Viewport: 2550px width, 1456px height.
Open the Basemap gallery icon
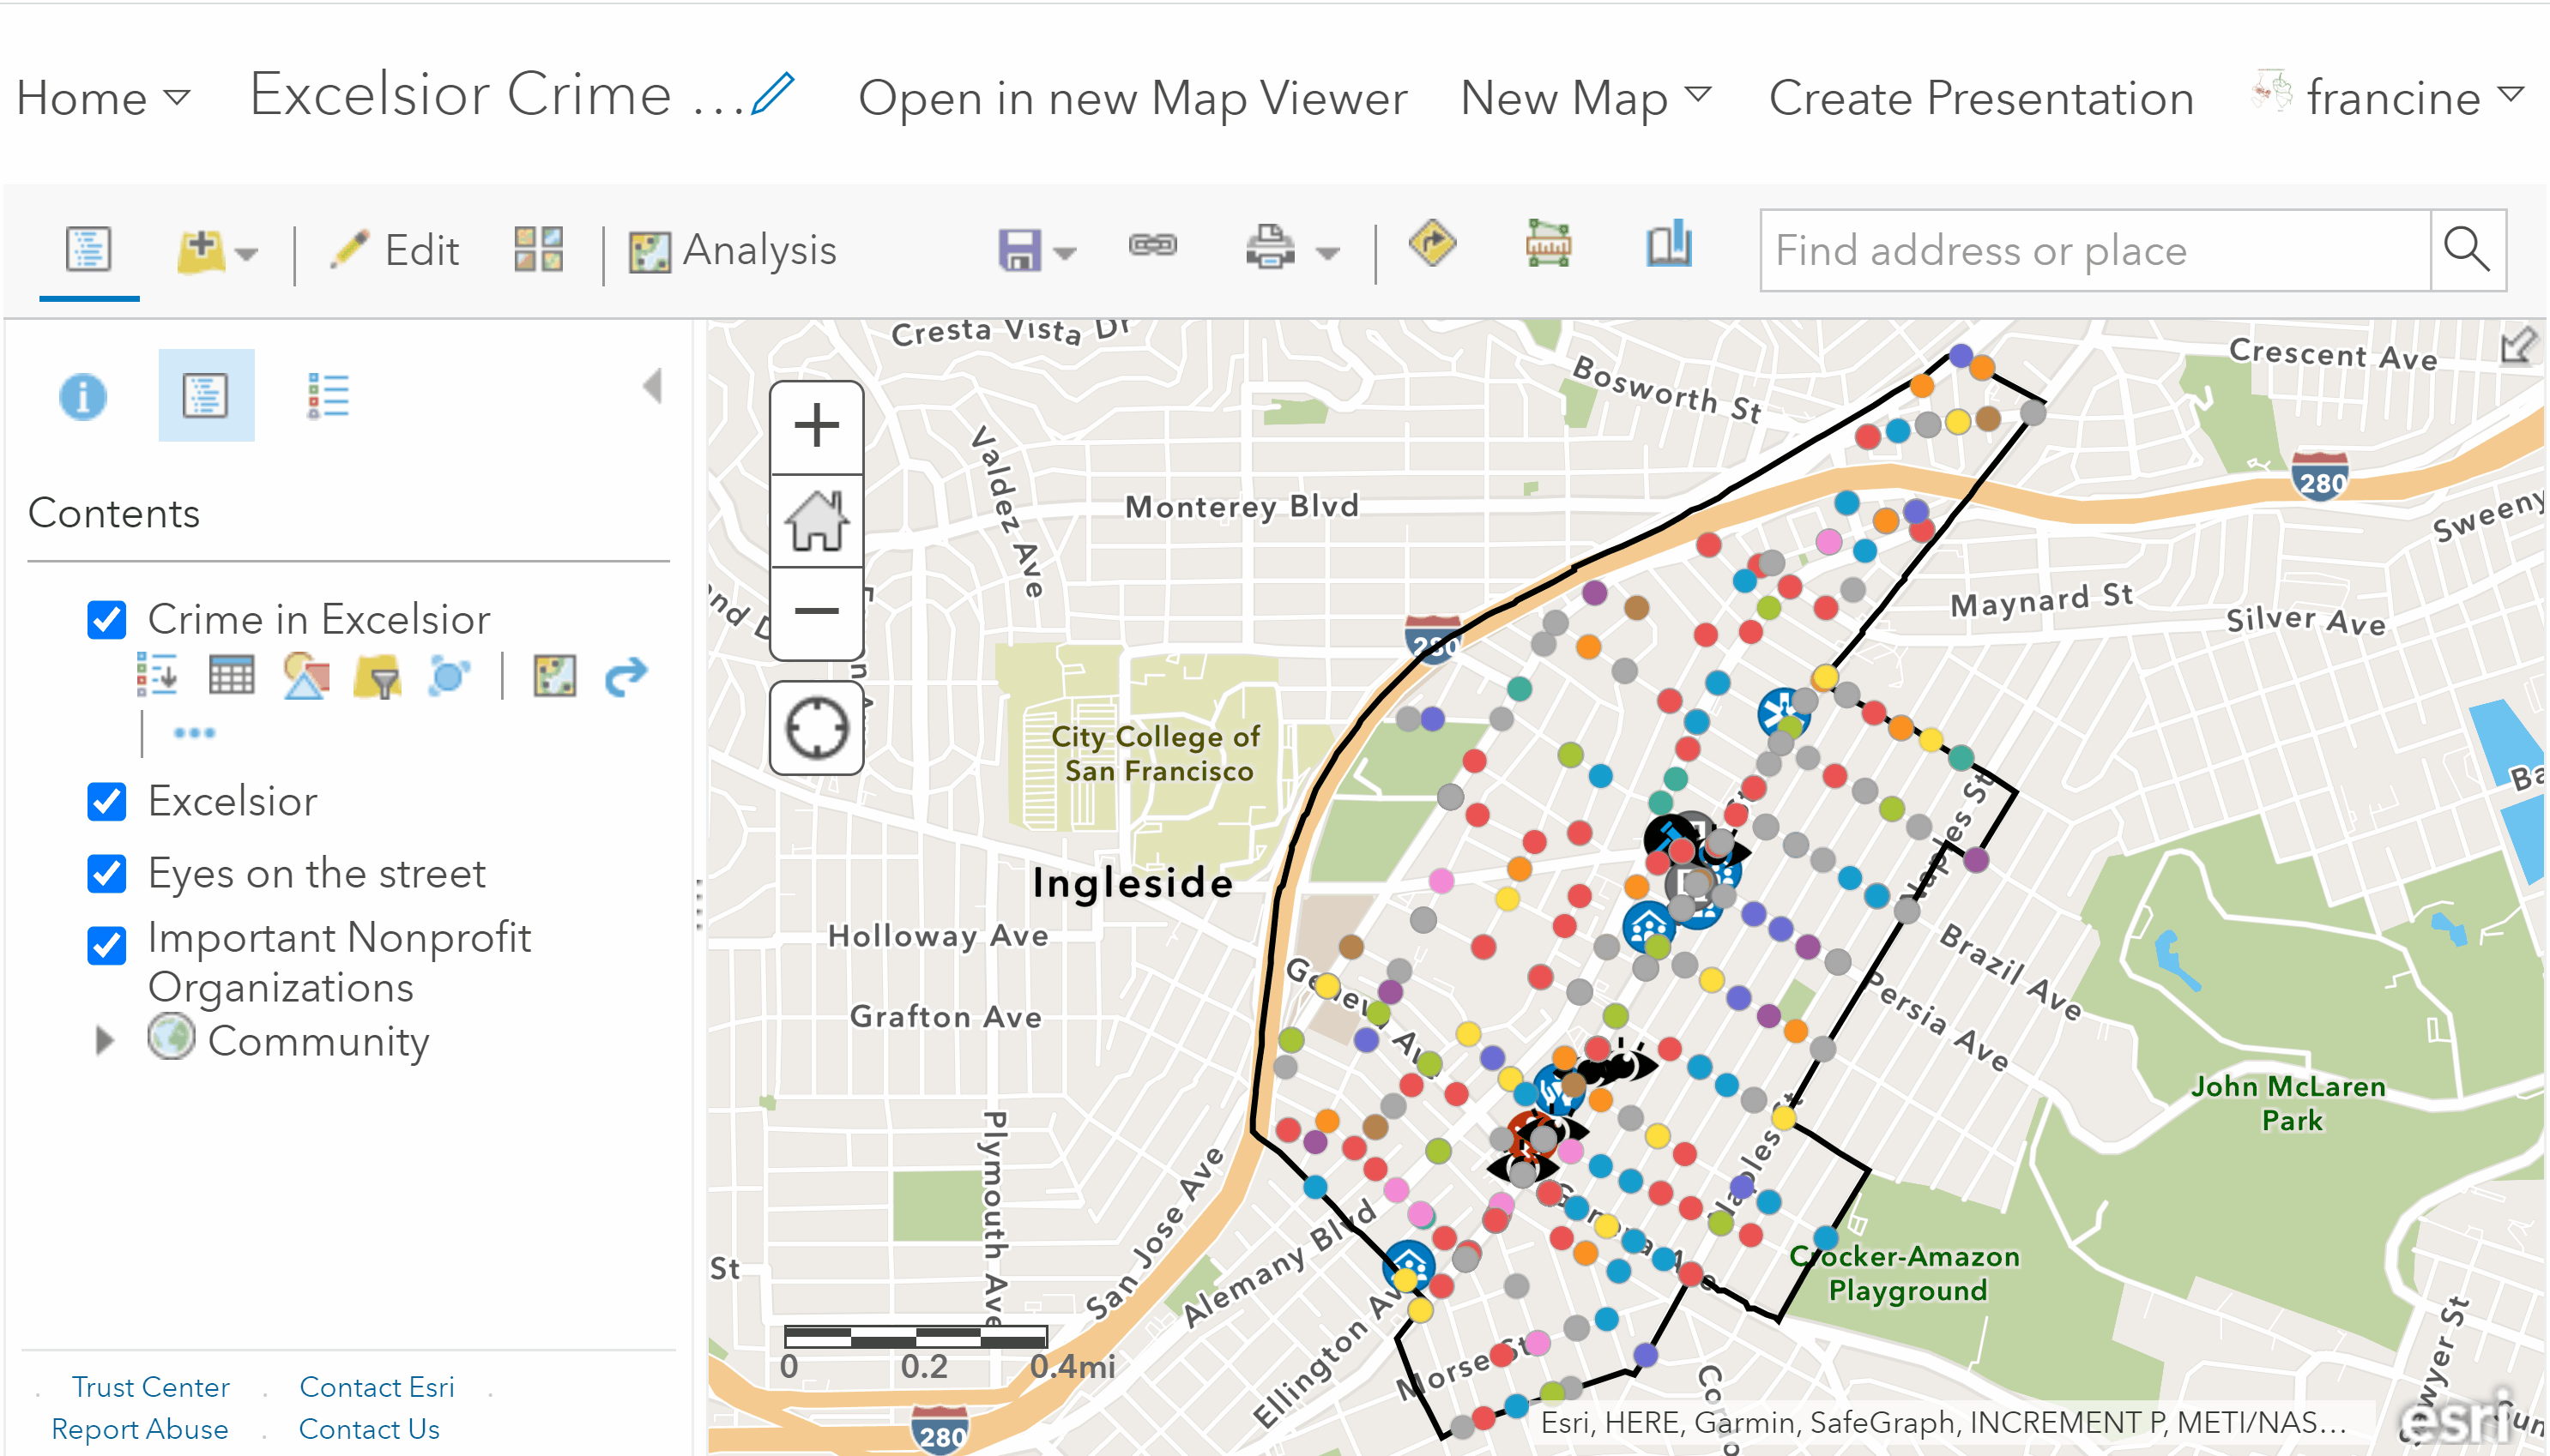pos(538,249)
